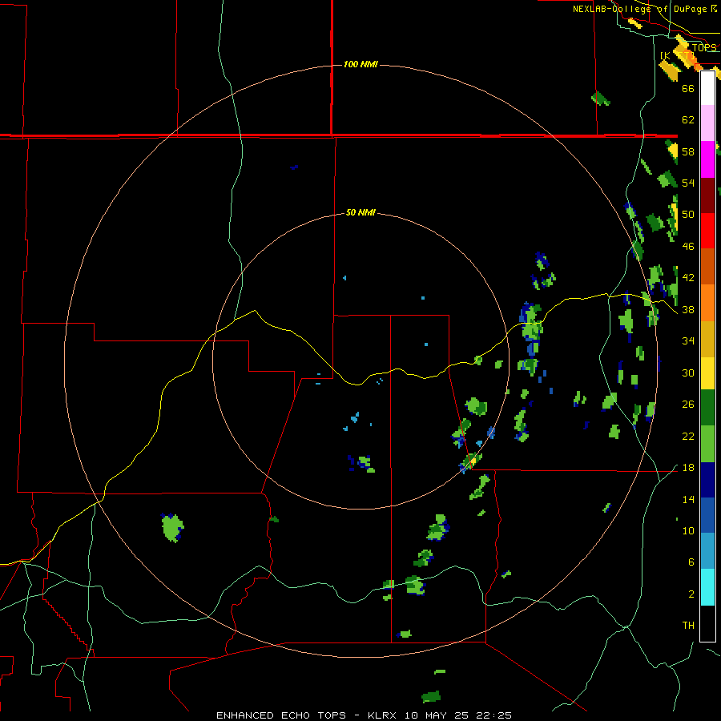Screen dimensions: 721x721
Task: Select the dark green legend segment
Action: coord(707,408)
